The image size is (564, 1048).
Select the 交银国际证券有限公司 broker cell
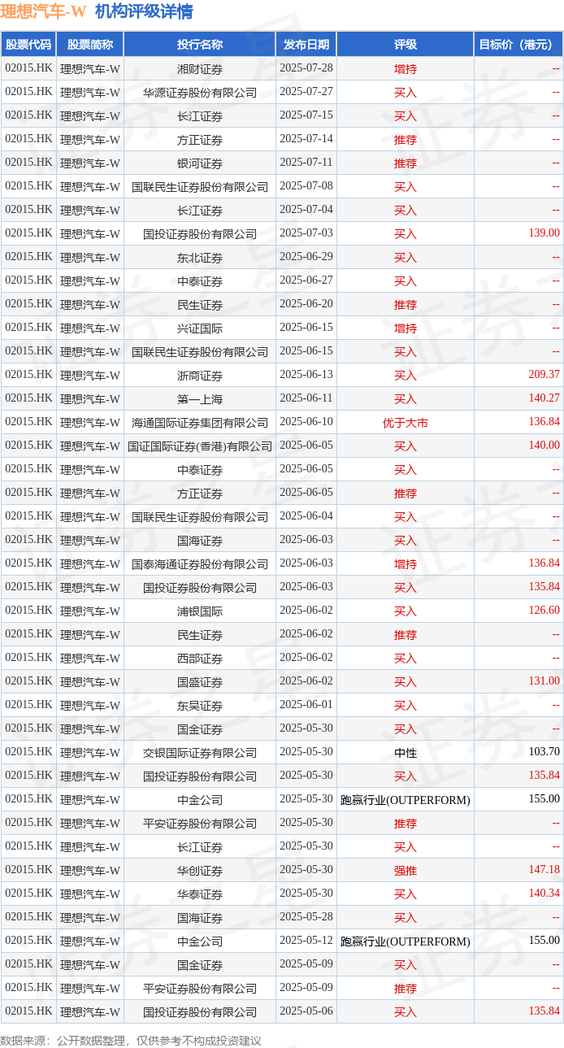tap(200, 753)
